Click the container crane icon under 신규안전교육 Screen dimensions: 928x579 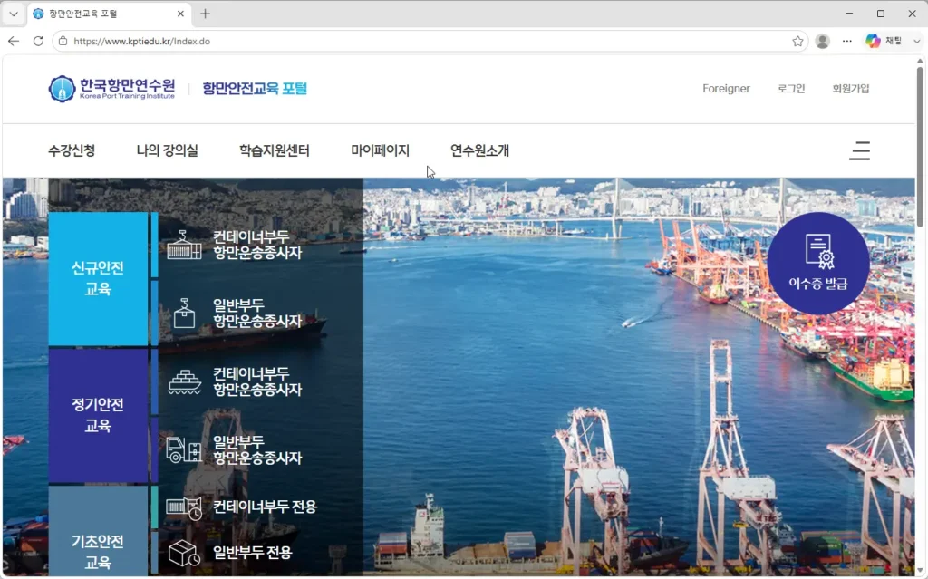point(184,245)
